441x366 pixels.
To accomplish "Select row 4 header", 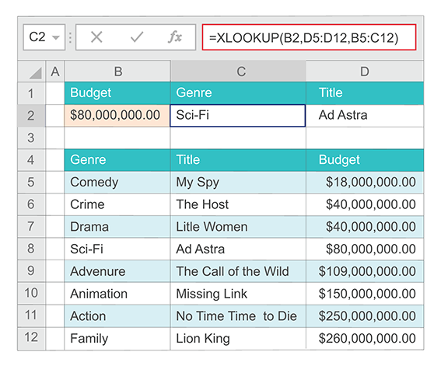I will coord(31,160).
